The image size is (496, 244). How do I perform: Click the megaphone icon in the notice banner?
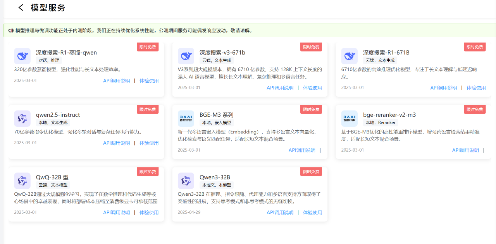coord(11,31)
